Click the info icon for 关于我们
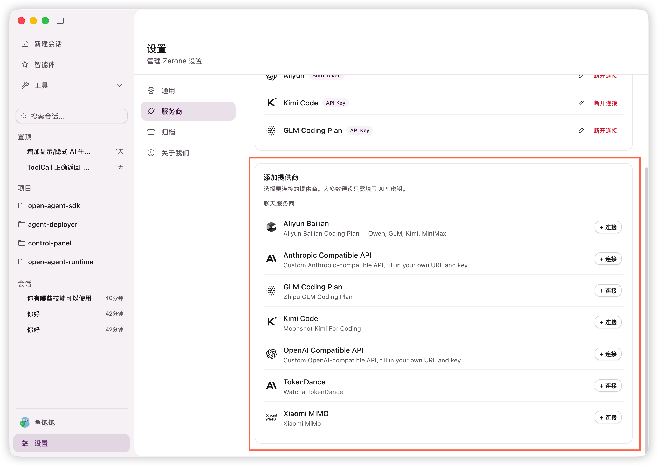Viewport: 658px width, 466px height. pos(151,153)
